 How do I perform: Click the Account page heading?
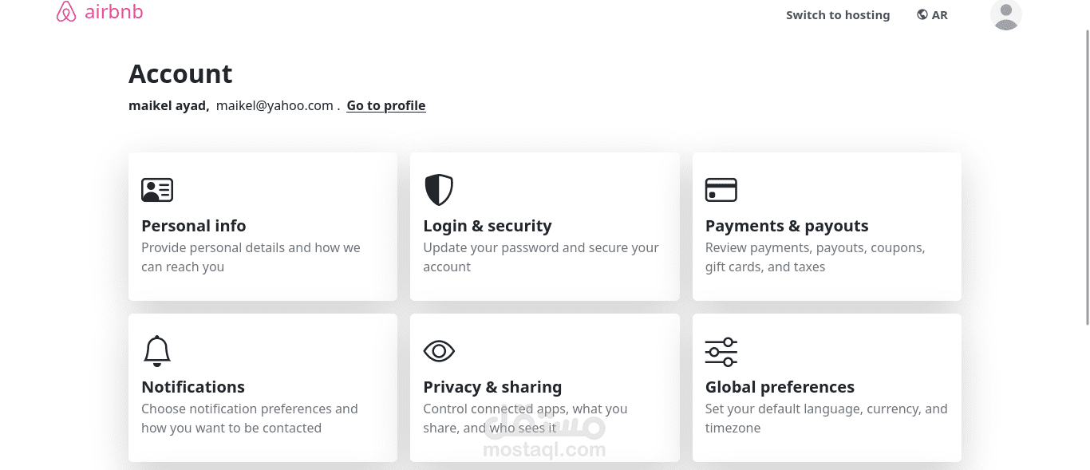pyautogui.click(x=180, y=73)
